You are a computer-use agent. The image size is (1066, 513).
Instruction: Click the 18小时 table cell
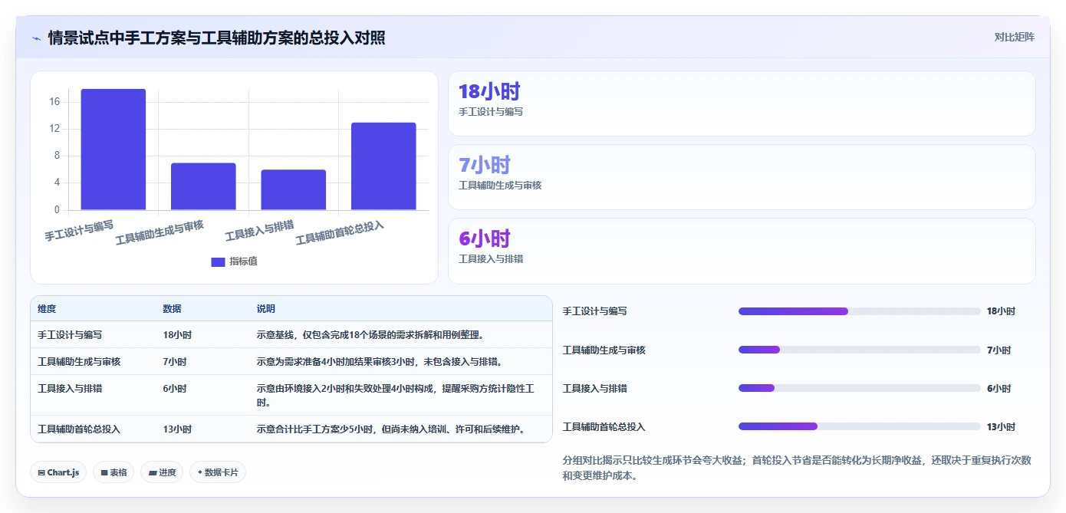tap(177, 335)
